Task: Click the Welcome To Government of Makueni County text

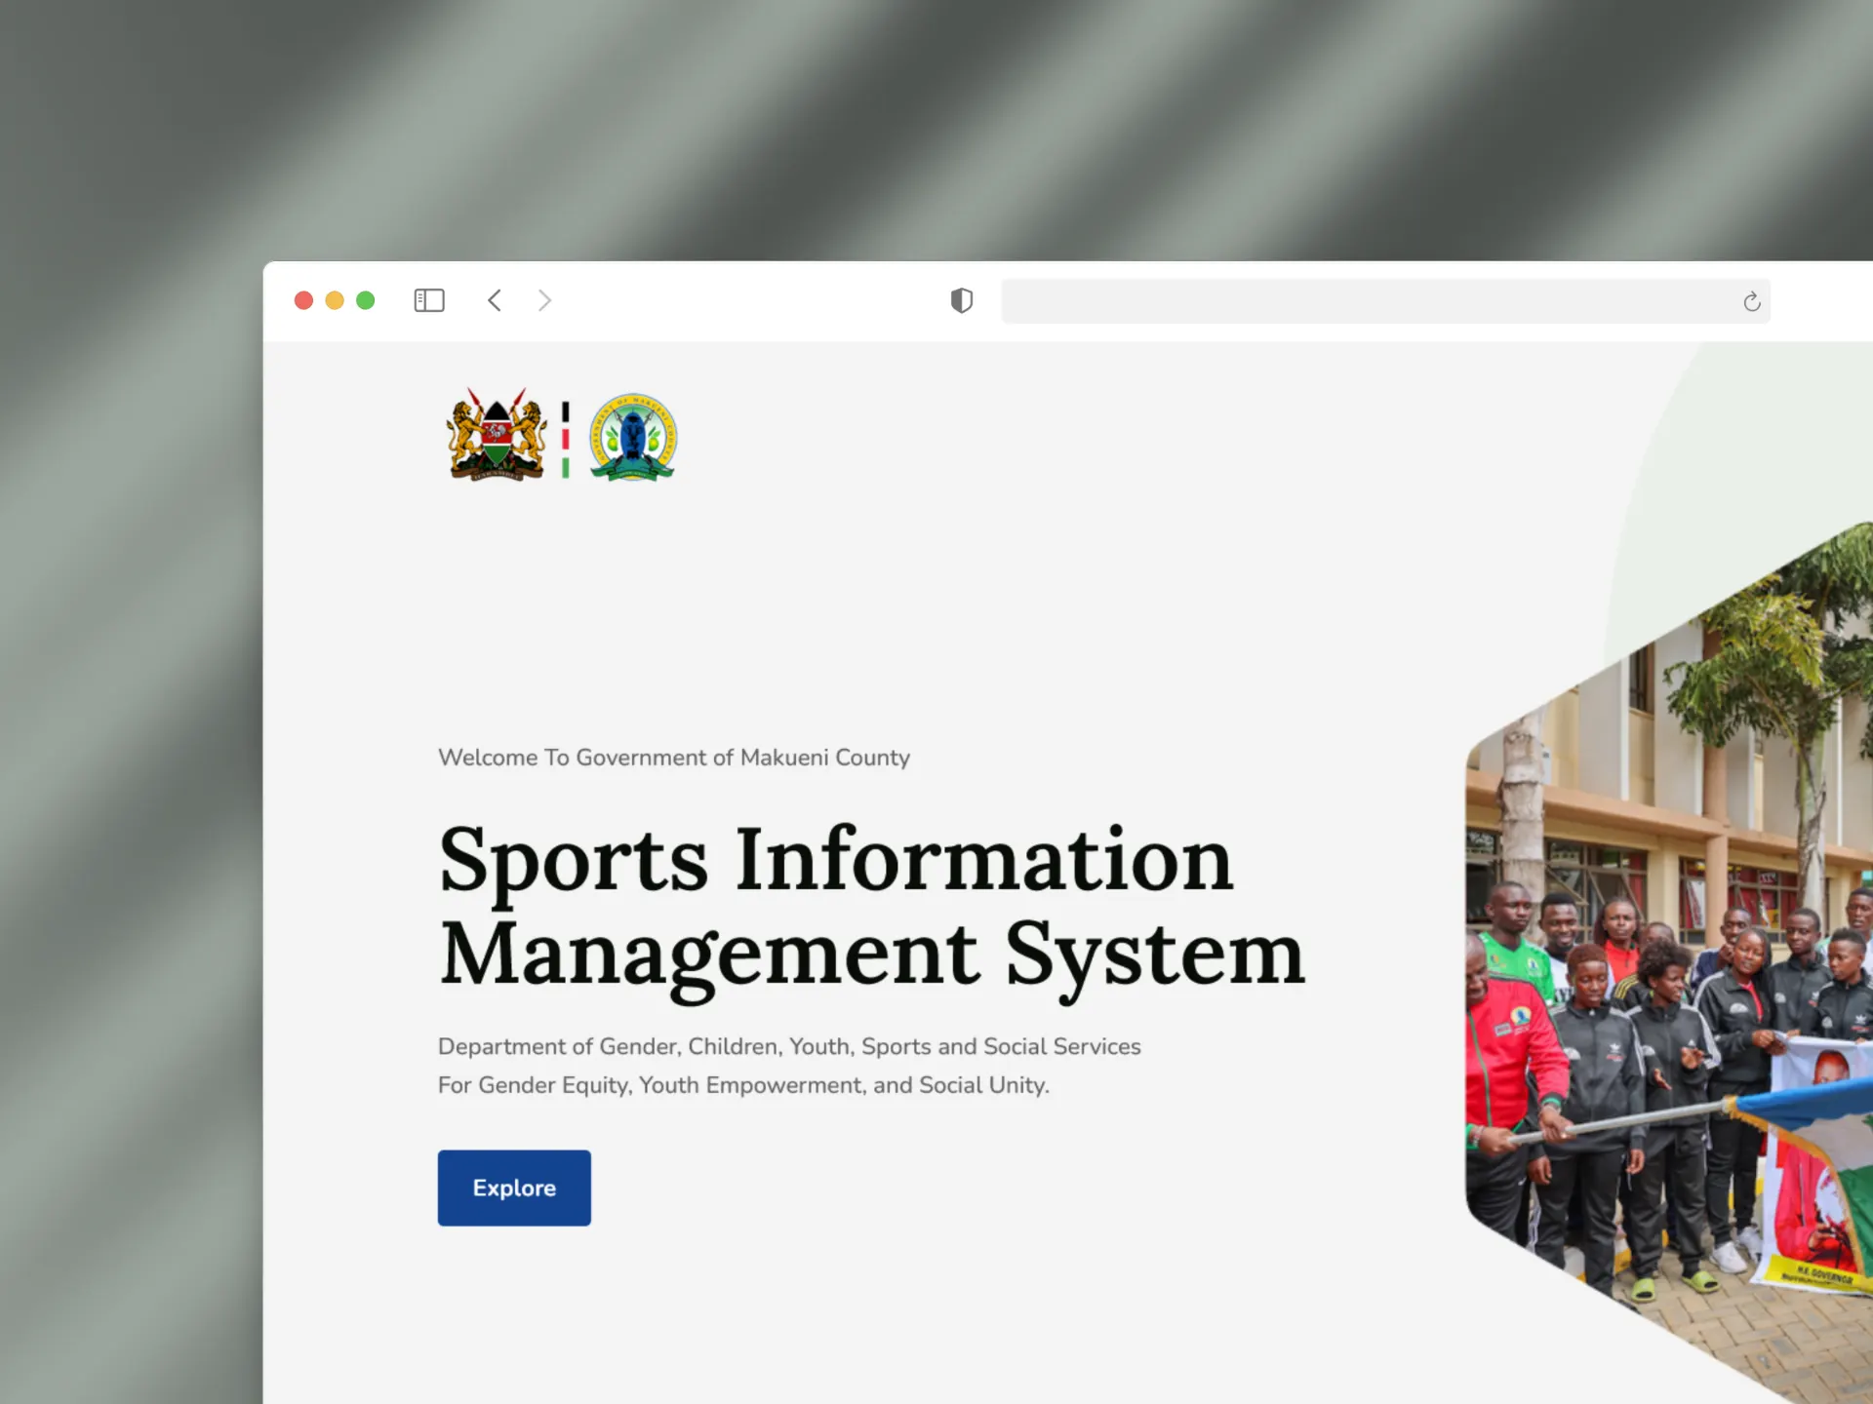Action: point(673,758)
